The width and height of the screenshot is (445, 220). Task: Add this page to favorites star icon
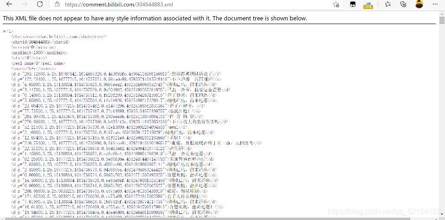(336, 5)
